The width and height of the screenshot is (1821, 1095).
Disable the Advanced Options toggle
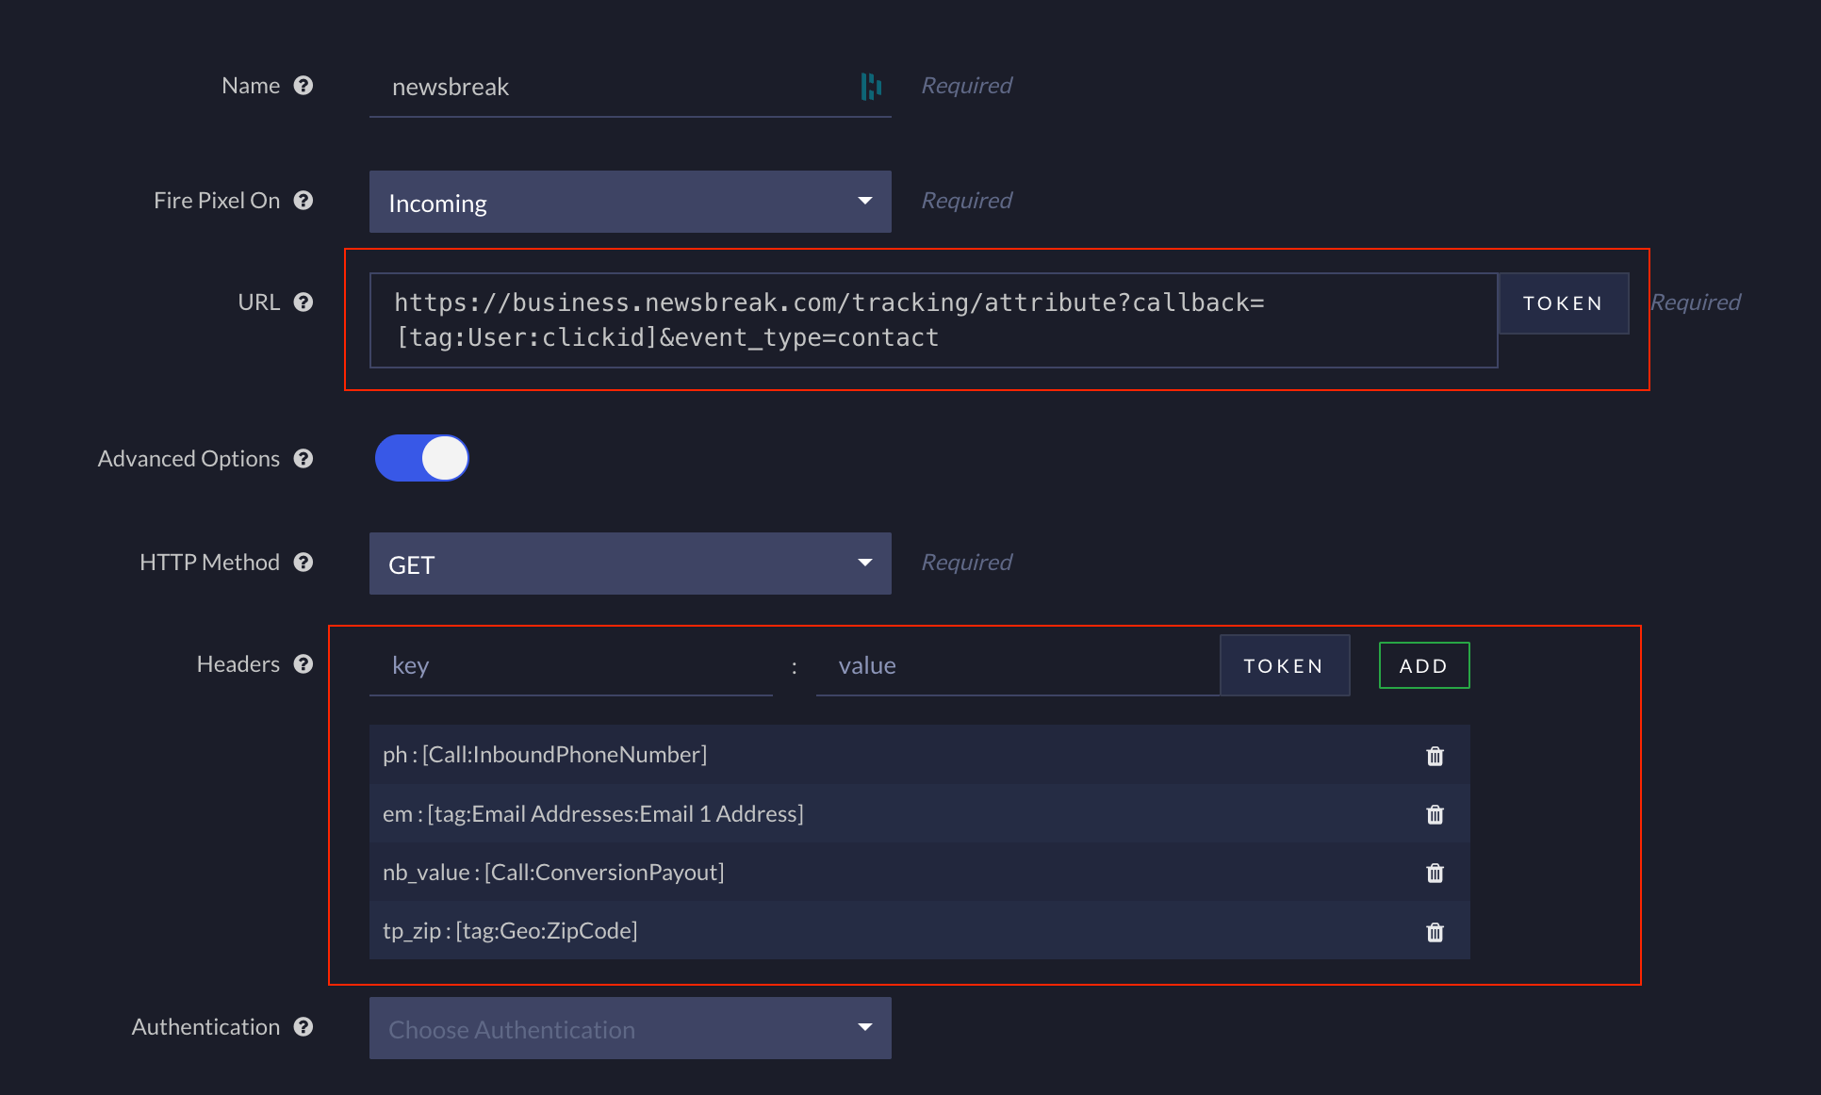coord(422,458)
